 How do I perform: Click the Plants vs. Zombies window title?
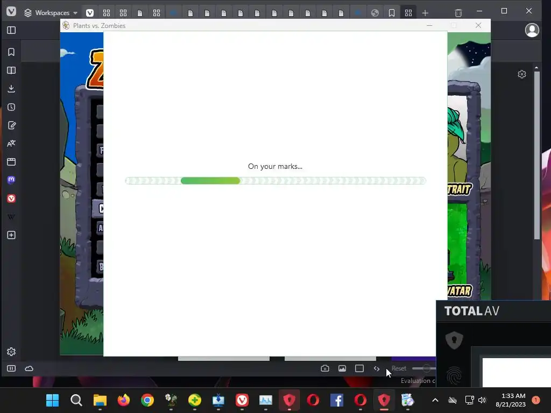[x=99, y=26]
